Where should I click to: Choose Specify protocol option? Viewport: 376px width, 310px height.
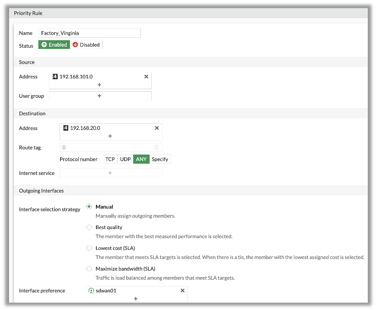click(x=160, y=159)
